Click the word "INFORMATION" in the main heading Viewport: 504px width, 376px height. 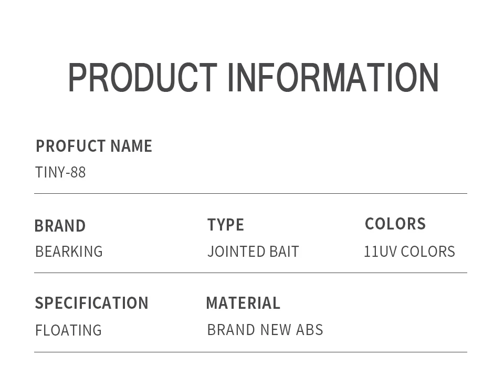click(333, 78)
